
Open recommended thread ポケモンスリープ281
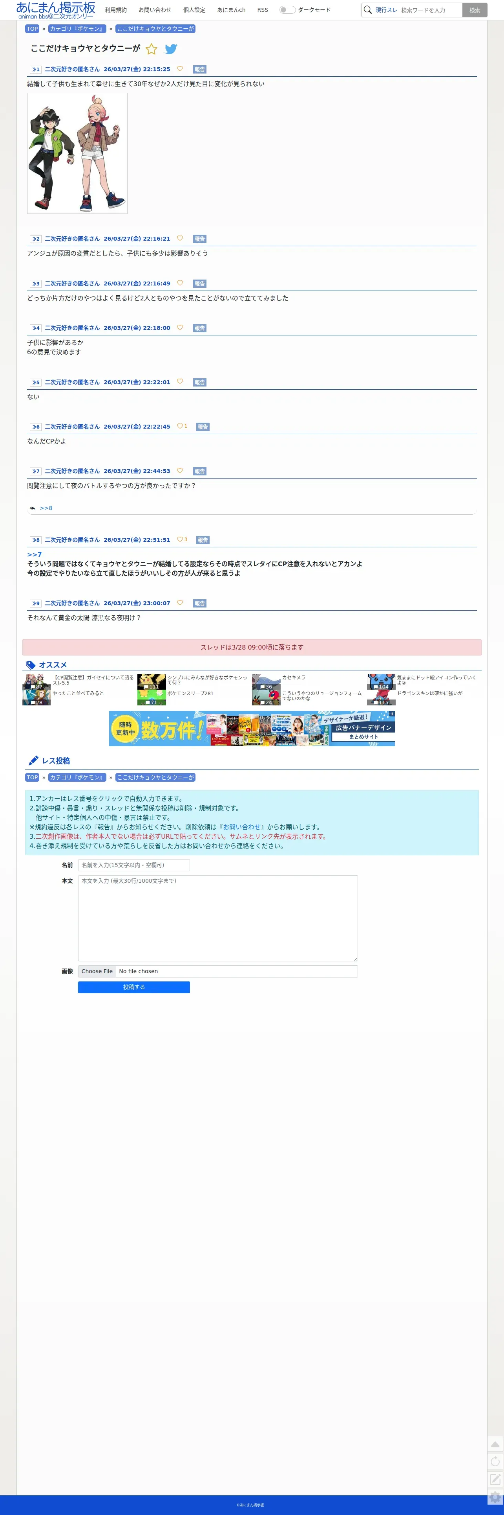[190, 693]
